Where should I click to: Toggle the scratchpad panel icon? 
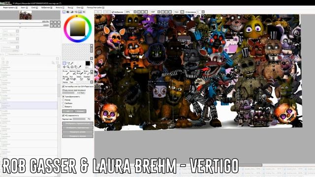point(84,12)
